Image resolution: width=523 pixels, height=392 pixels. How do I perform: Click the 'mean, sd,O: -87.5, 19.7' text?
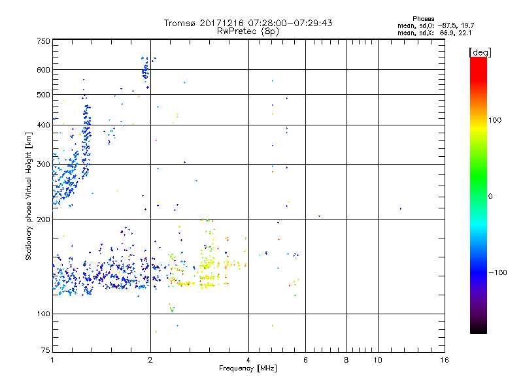(435, 25)
